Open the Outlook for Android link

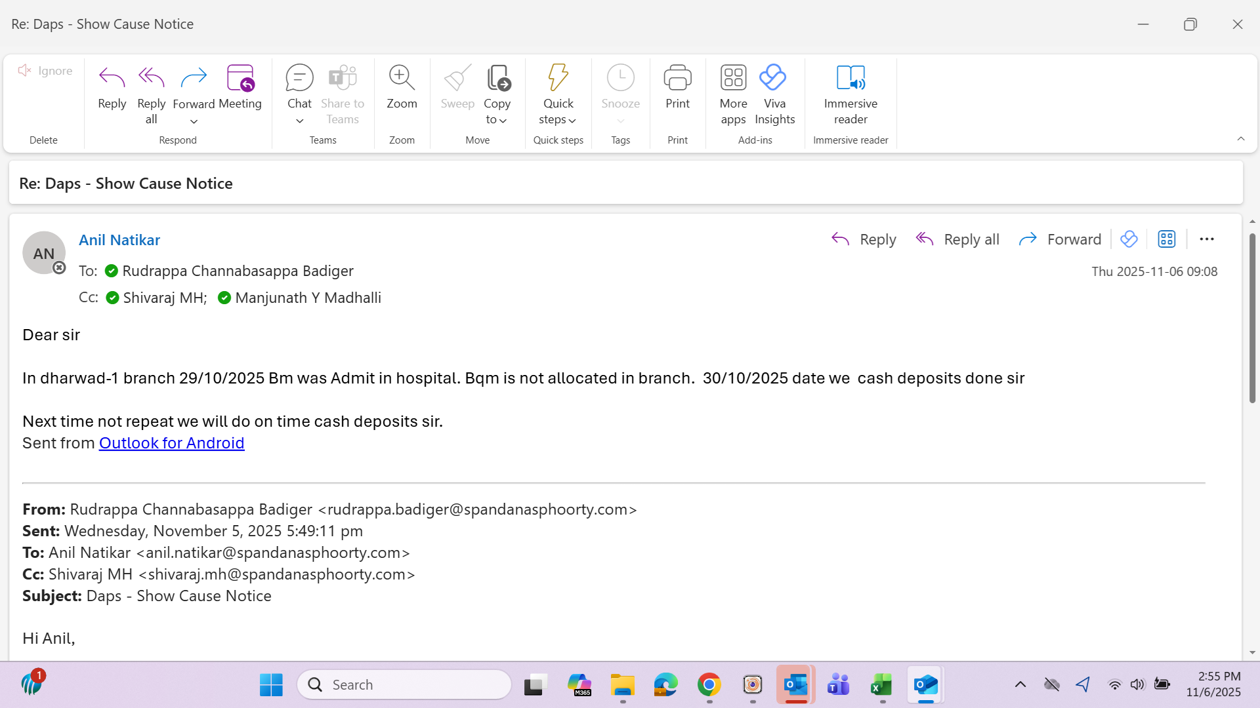coord(171,443)
